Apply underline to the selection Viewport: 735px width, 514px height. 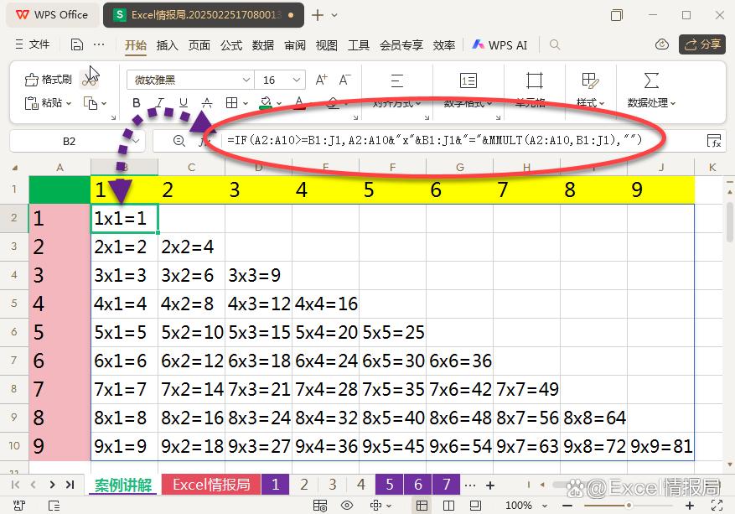click(183, 101)
